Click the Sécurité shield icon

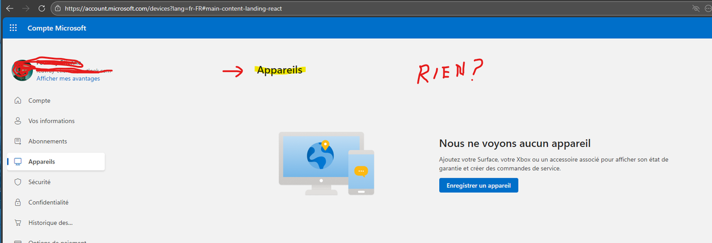pos(18,182)
